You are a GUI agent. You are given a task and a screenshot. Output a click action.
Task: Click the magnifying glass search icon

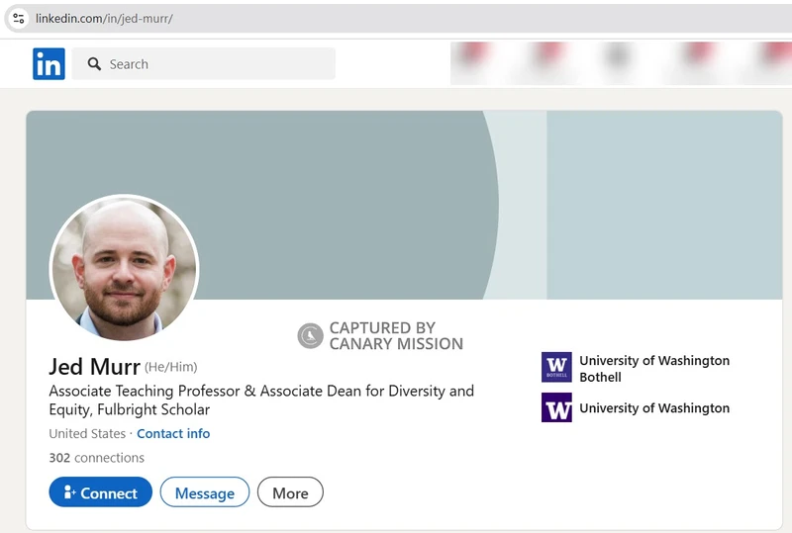[x=95, y=64]
